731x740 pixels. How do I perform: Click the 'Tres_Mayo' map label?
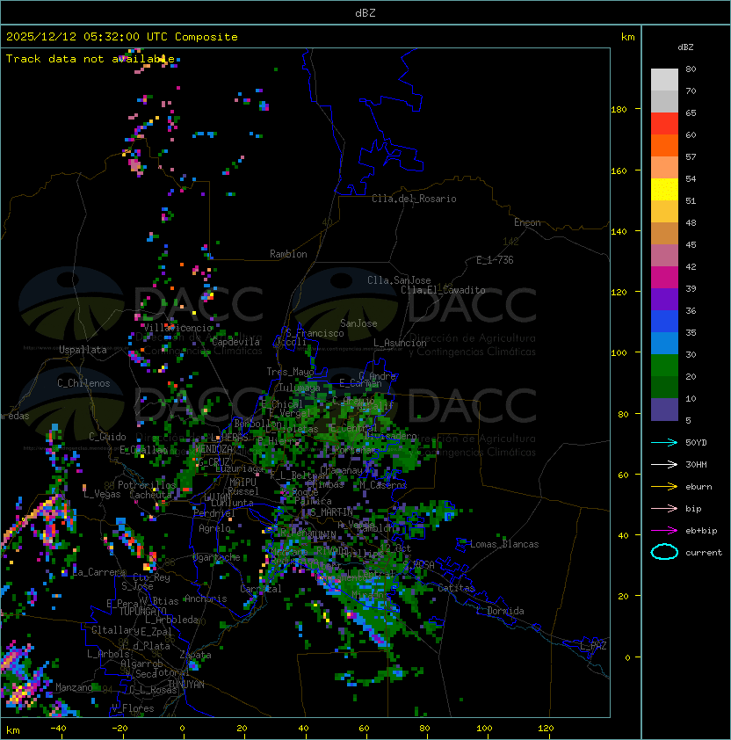tap(290, 372)
